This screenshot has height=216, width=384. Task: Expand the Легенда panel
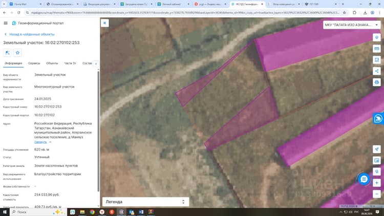[x=145, y=202]
